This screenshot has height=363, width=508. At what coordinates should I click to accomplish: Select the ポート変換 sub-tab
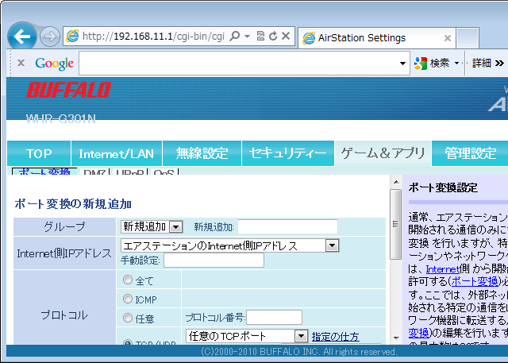point(44,172)
